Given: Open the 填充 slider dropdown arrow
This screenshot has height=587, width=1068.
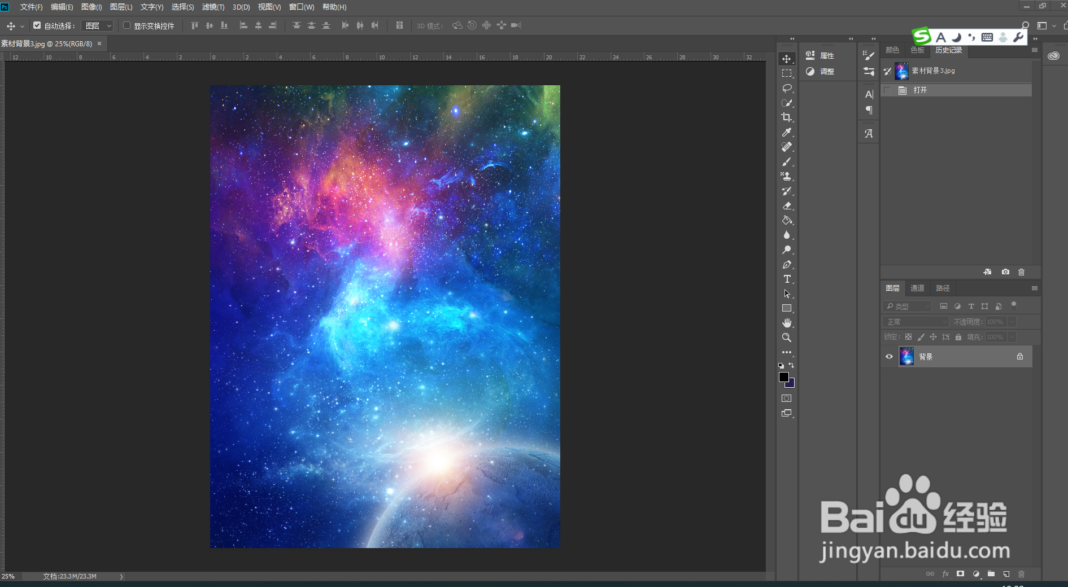Looking at the screenshot, I should tap(1012, 337).
